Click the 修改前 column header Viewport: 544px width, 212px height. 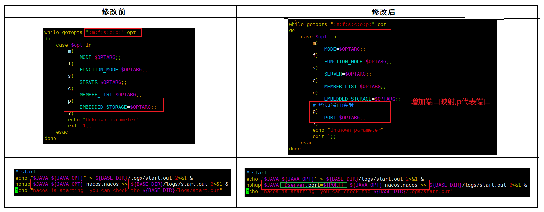pyautogui.click(x=114, y=12)
